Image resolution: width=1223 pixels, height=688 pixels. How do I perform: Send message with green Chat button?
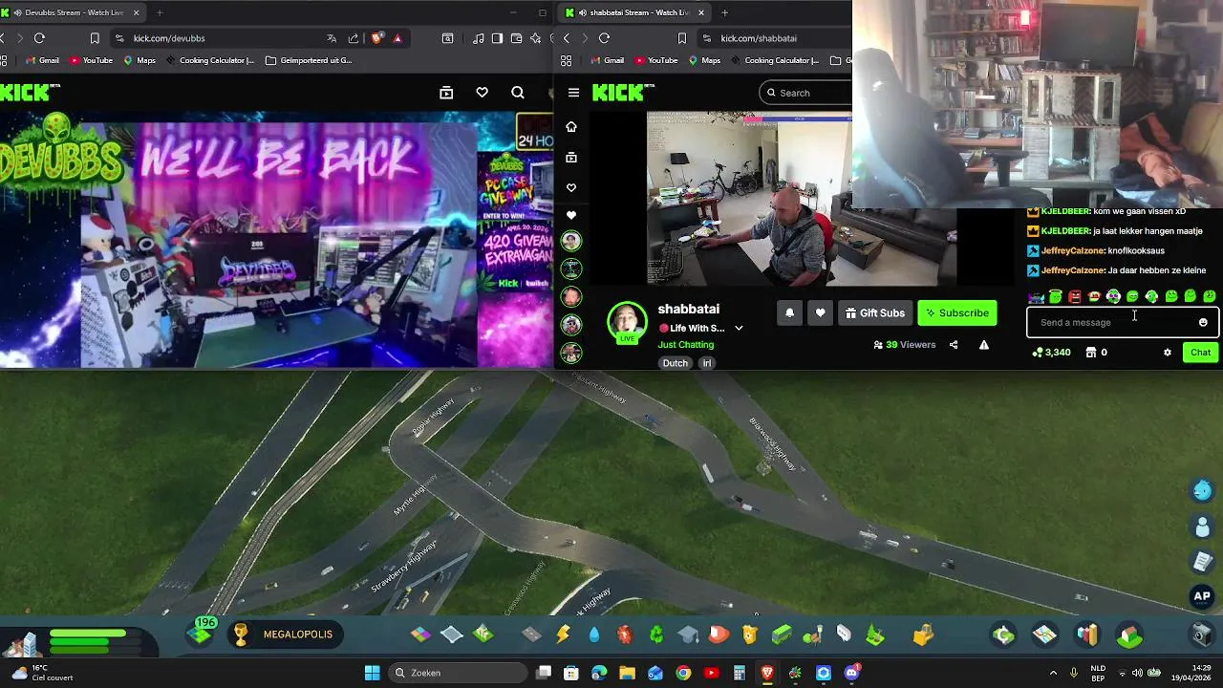[x=1200, y=353]
